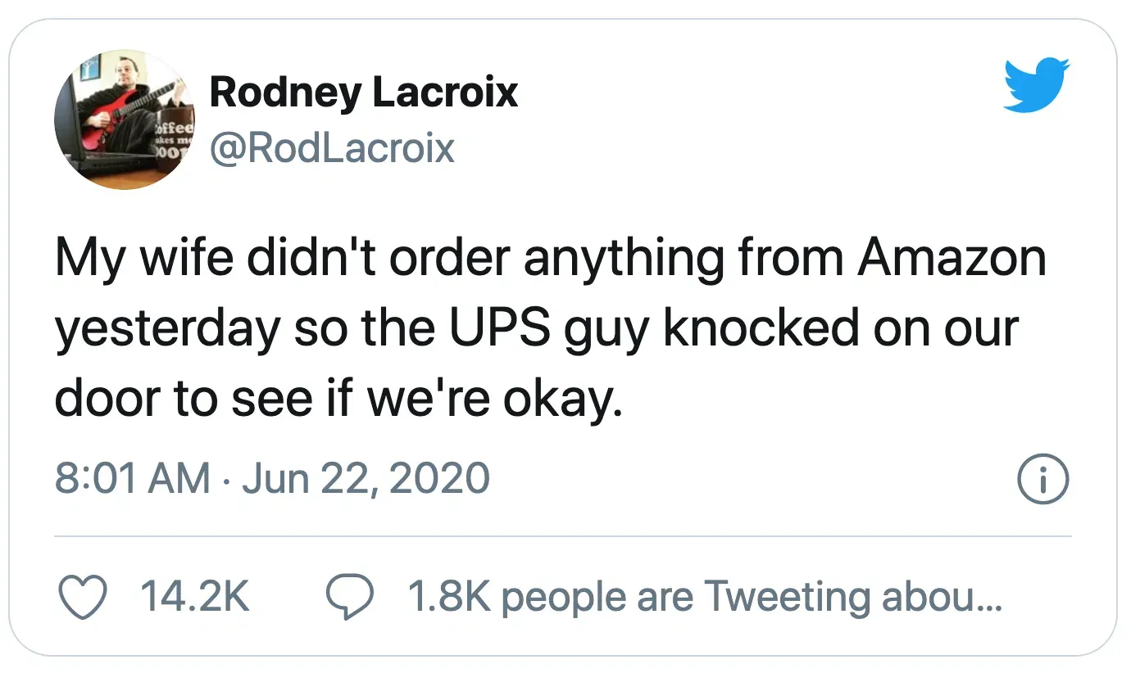Click the word 'Amazon' in the tweet
This screenshot has width=1131, height=673.
click(x=952, y=259)
